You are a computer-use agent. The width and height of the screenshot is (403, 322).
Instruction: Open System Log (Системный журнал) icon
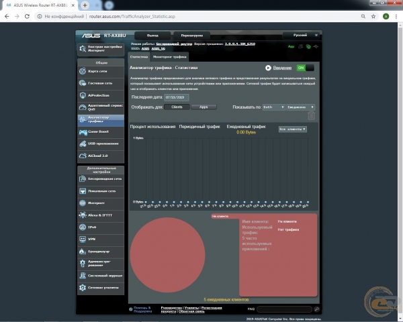pyautogui.click(x=83, y=276)
